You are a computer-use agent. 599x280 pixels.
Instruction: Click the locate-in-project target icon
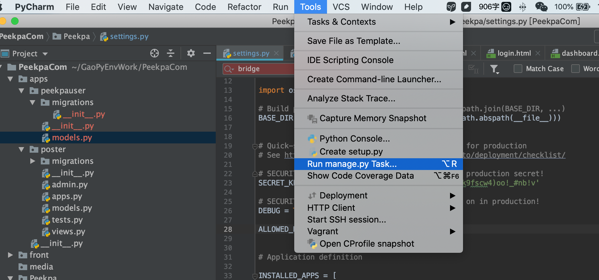click(155, 53)
